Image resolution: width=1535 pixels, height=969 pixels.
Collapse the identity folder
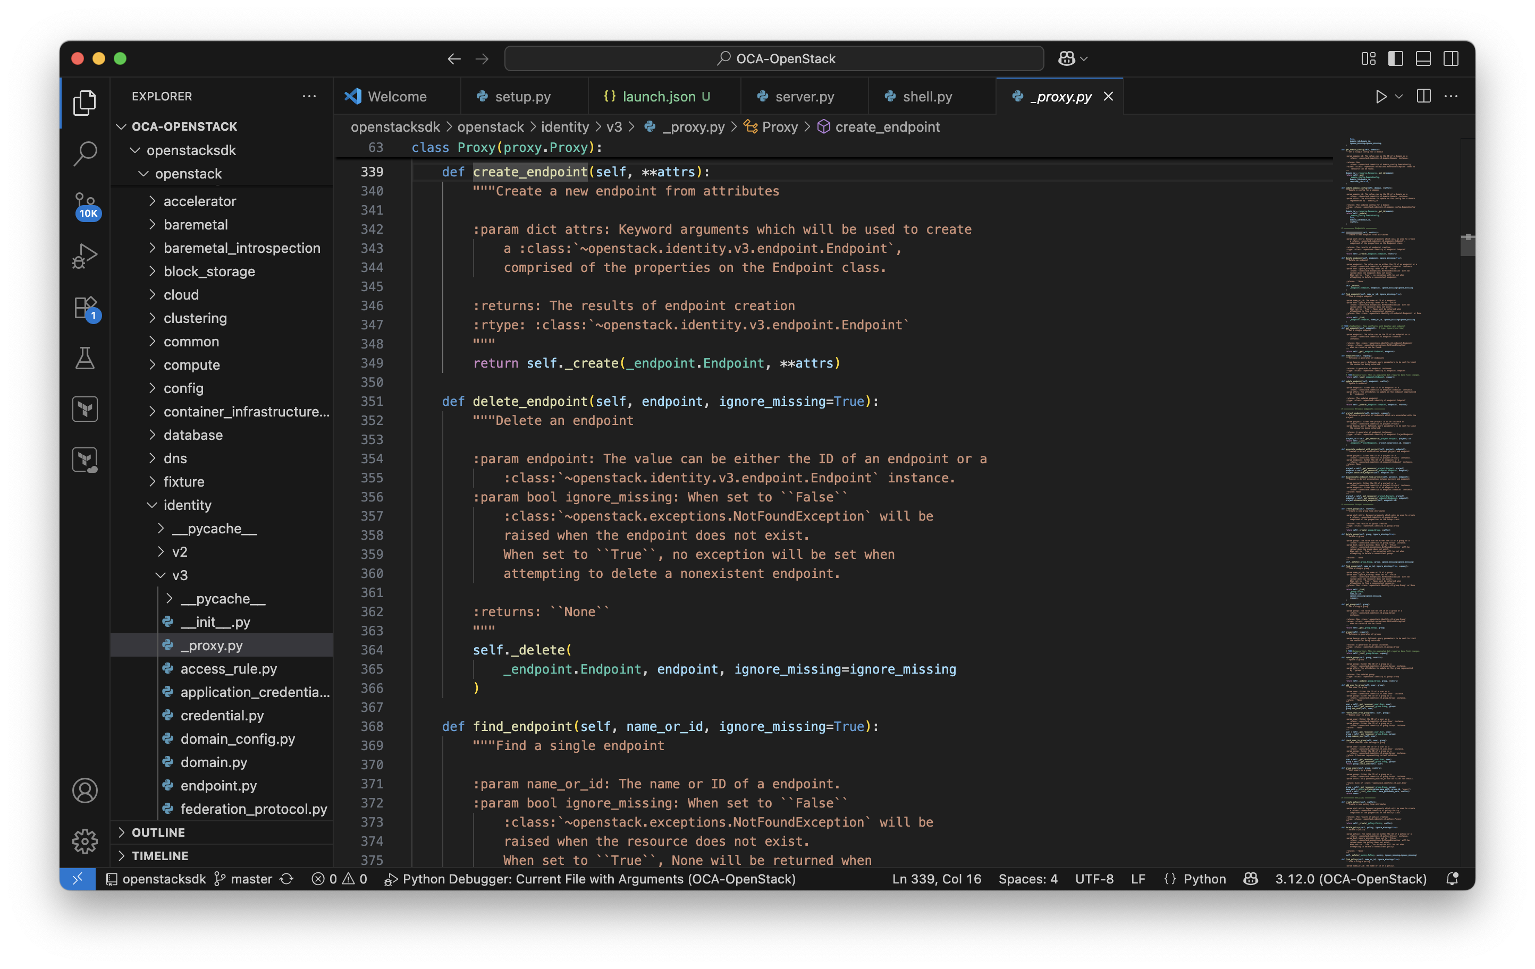click(x=187, y=505)
